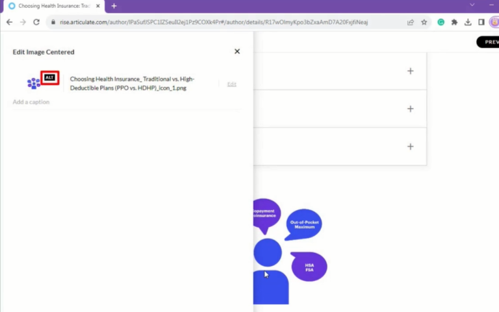
Task: Open a new browser tab
Action: (114, 6)
